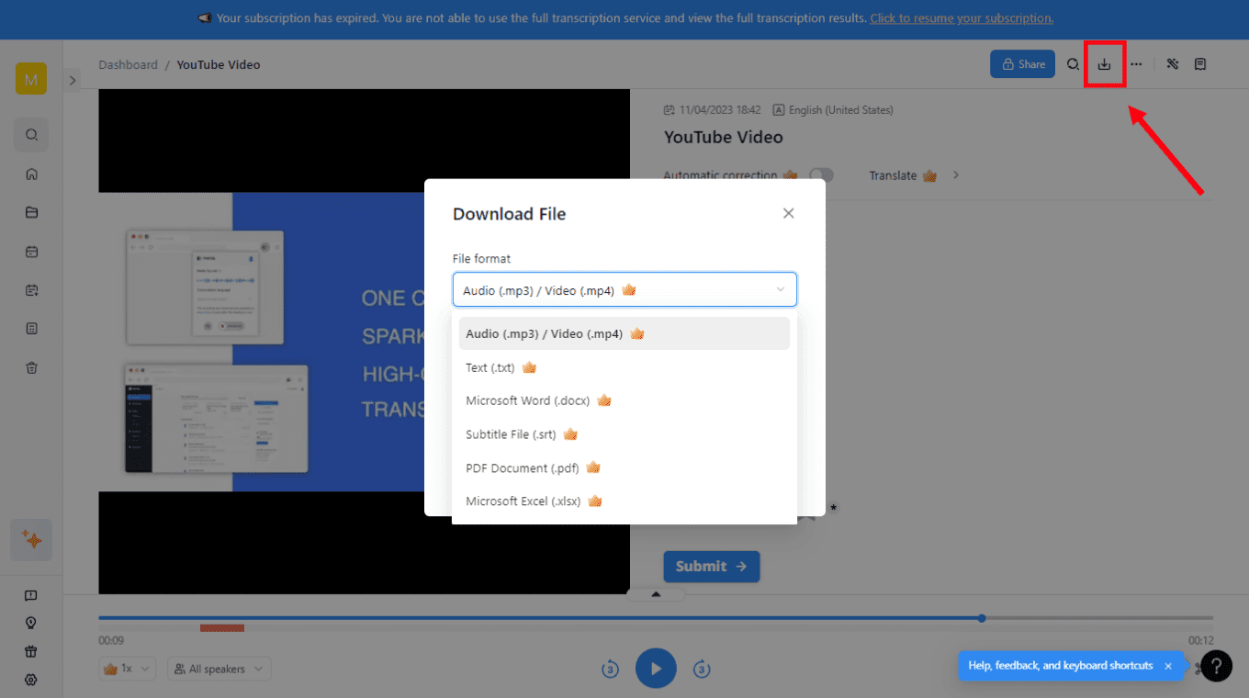Click the download icon in top toolbar
1249x698 pixels.
[1104, 64]
